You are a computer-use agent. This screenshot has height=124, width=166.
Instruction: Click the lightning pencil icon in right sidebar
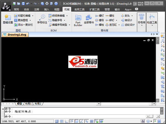click(162, 68)
